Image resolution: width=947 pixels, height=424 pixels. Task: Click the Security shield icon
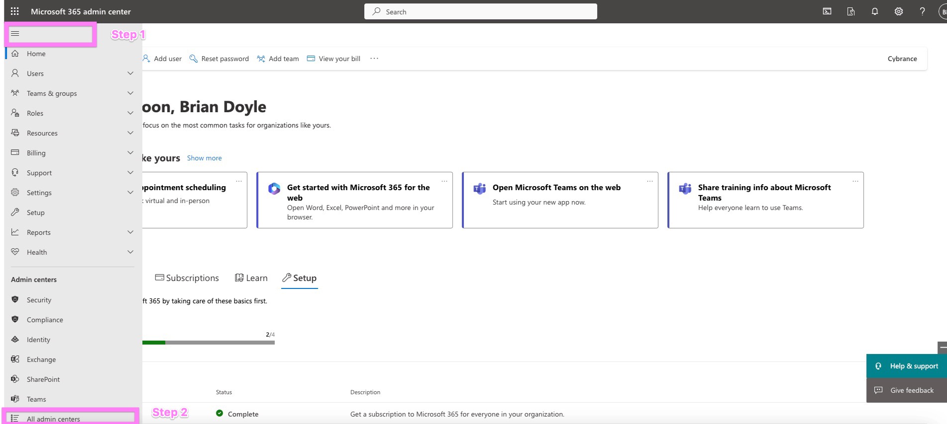point(15,299)
